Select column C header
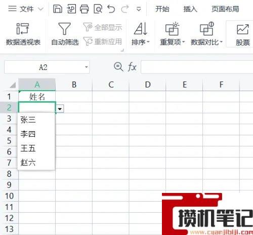 click(x=111, y=85)
